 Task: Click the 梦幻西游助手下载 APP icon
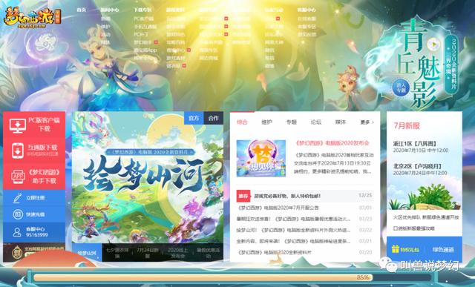[x=18, y=177]
